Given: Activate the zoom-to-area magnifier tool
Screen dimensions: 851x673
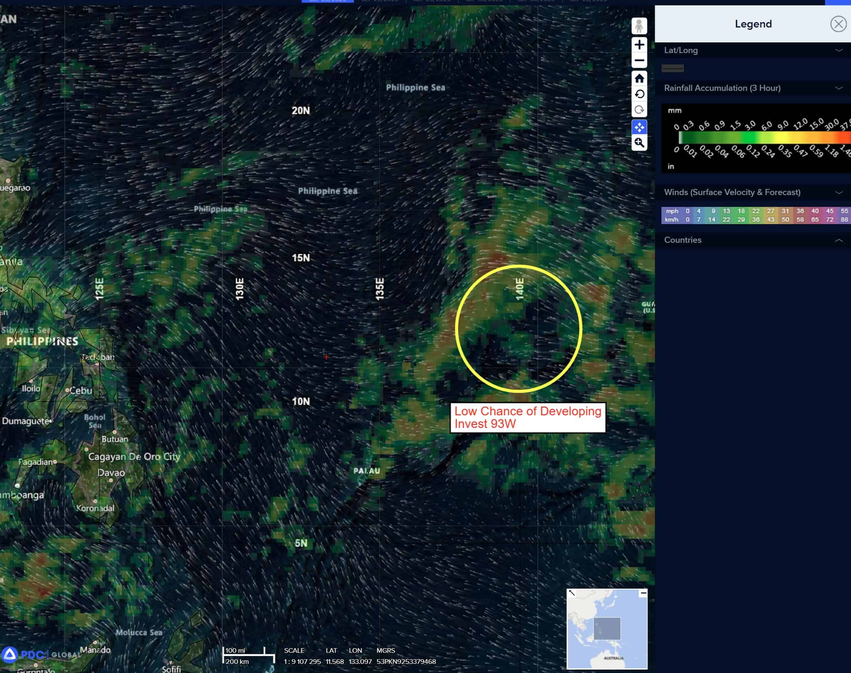Looking at the screenshot, I should click(639, 143).
